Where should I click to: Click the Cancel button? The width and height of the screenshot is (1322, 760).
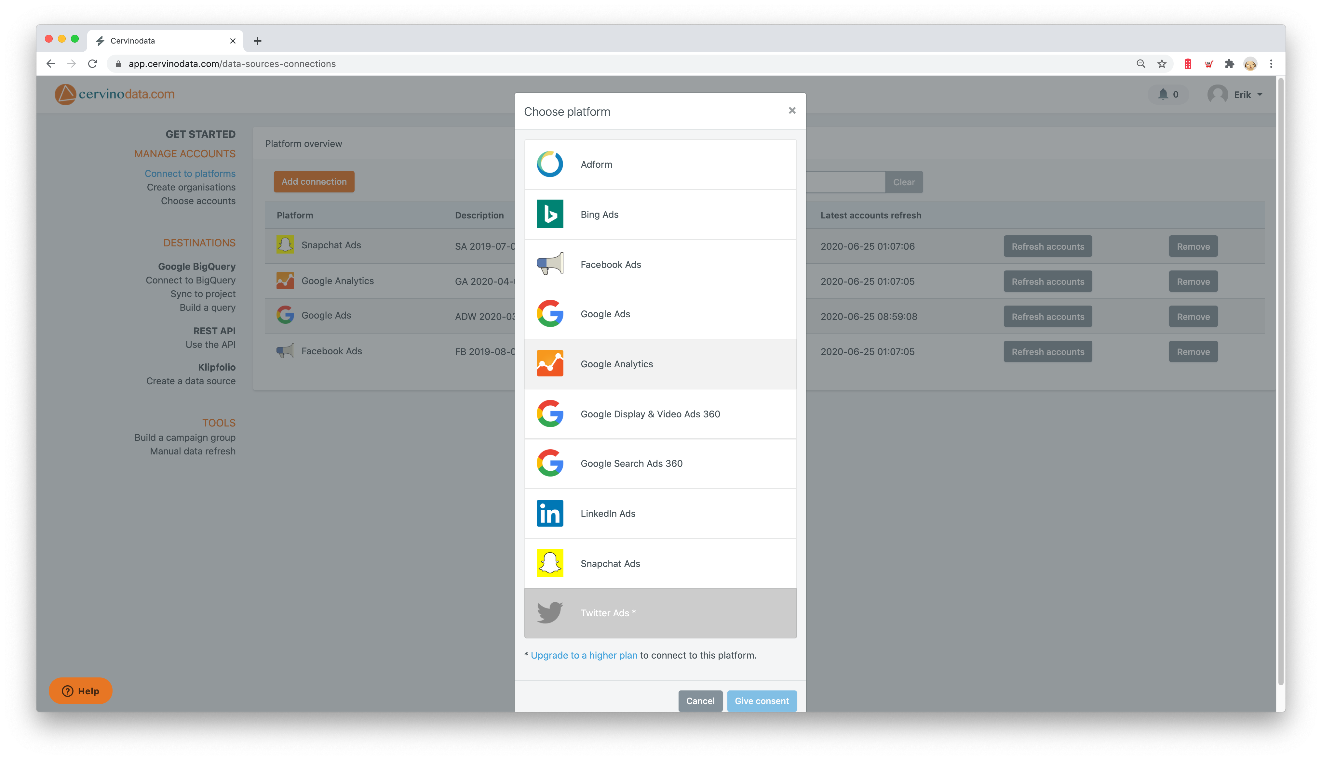[x=700, y=701]
